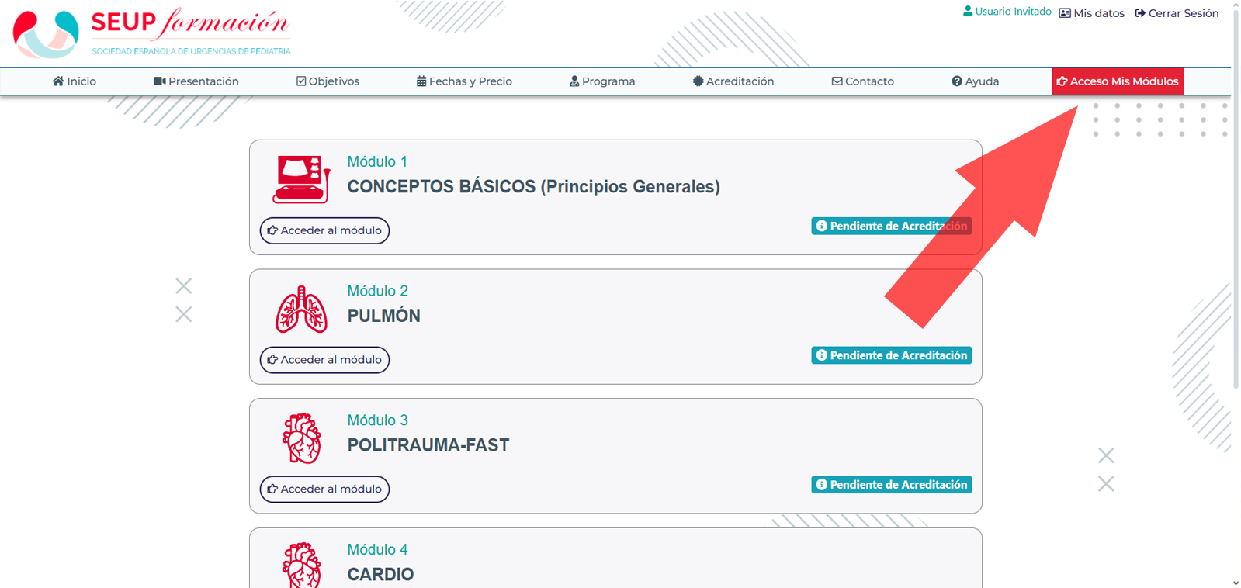Open the Objetivos menu item
This screenshot has height=588, width=1241.
click(328, 81)
